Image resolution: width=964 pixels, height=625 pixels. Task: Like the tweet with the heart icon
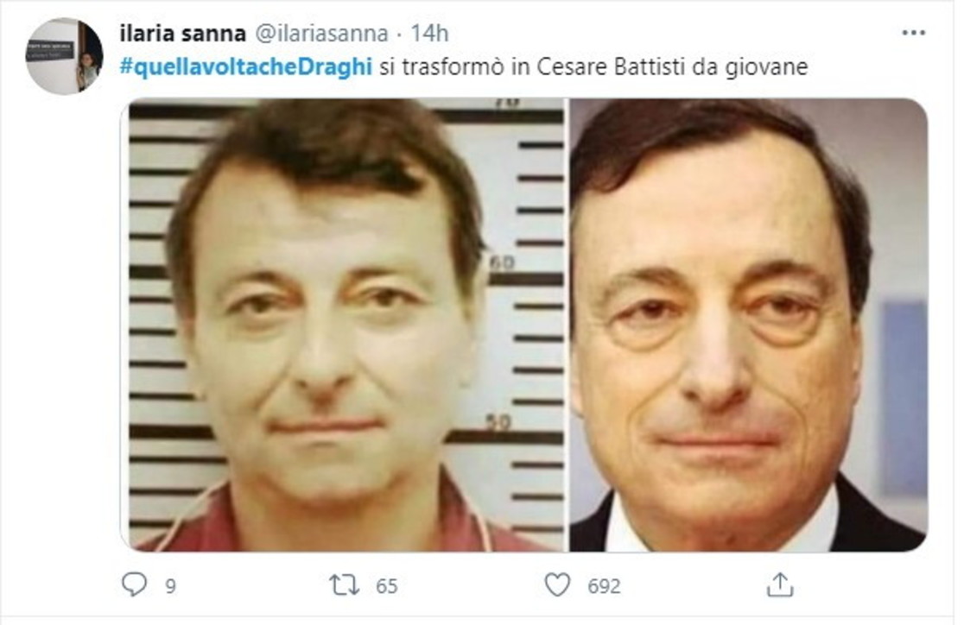point(558,585)
